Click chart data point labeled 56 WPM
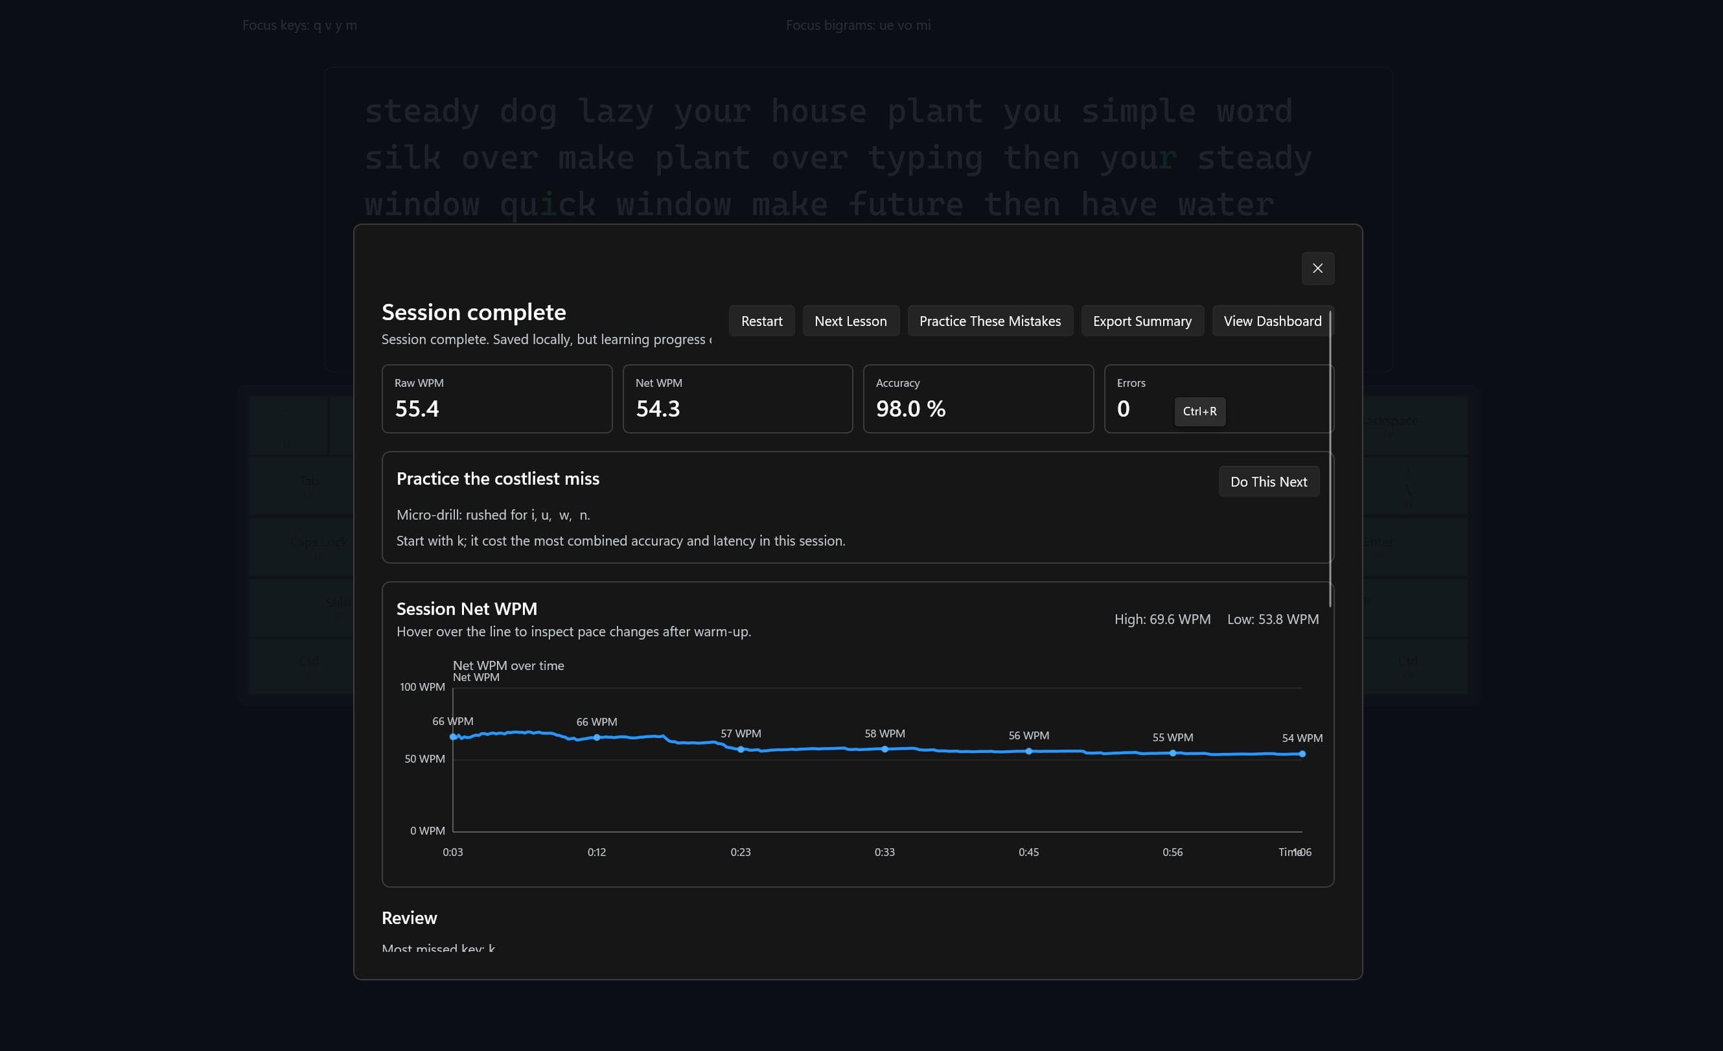This screenshot has height=1051, width=1723. (x=1028, y=751)
